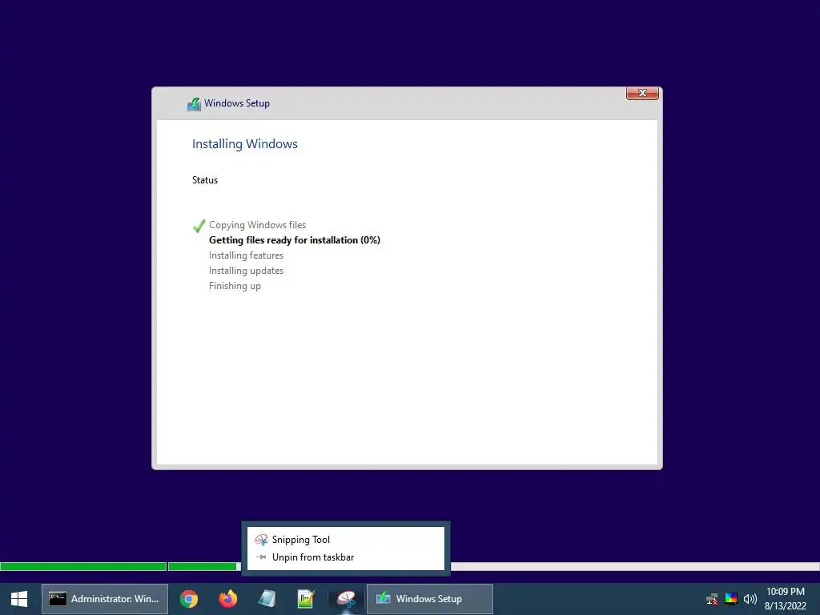
Task: Click 'Getting files ready for installation (0%)'
Action: point(295,240)
